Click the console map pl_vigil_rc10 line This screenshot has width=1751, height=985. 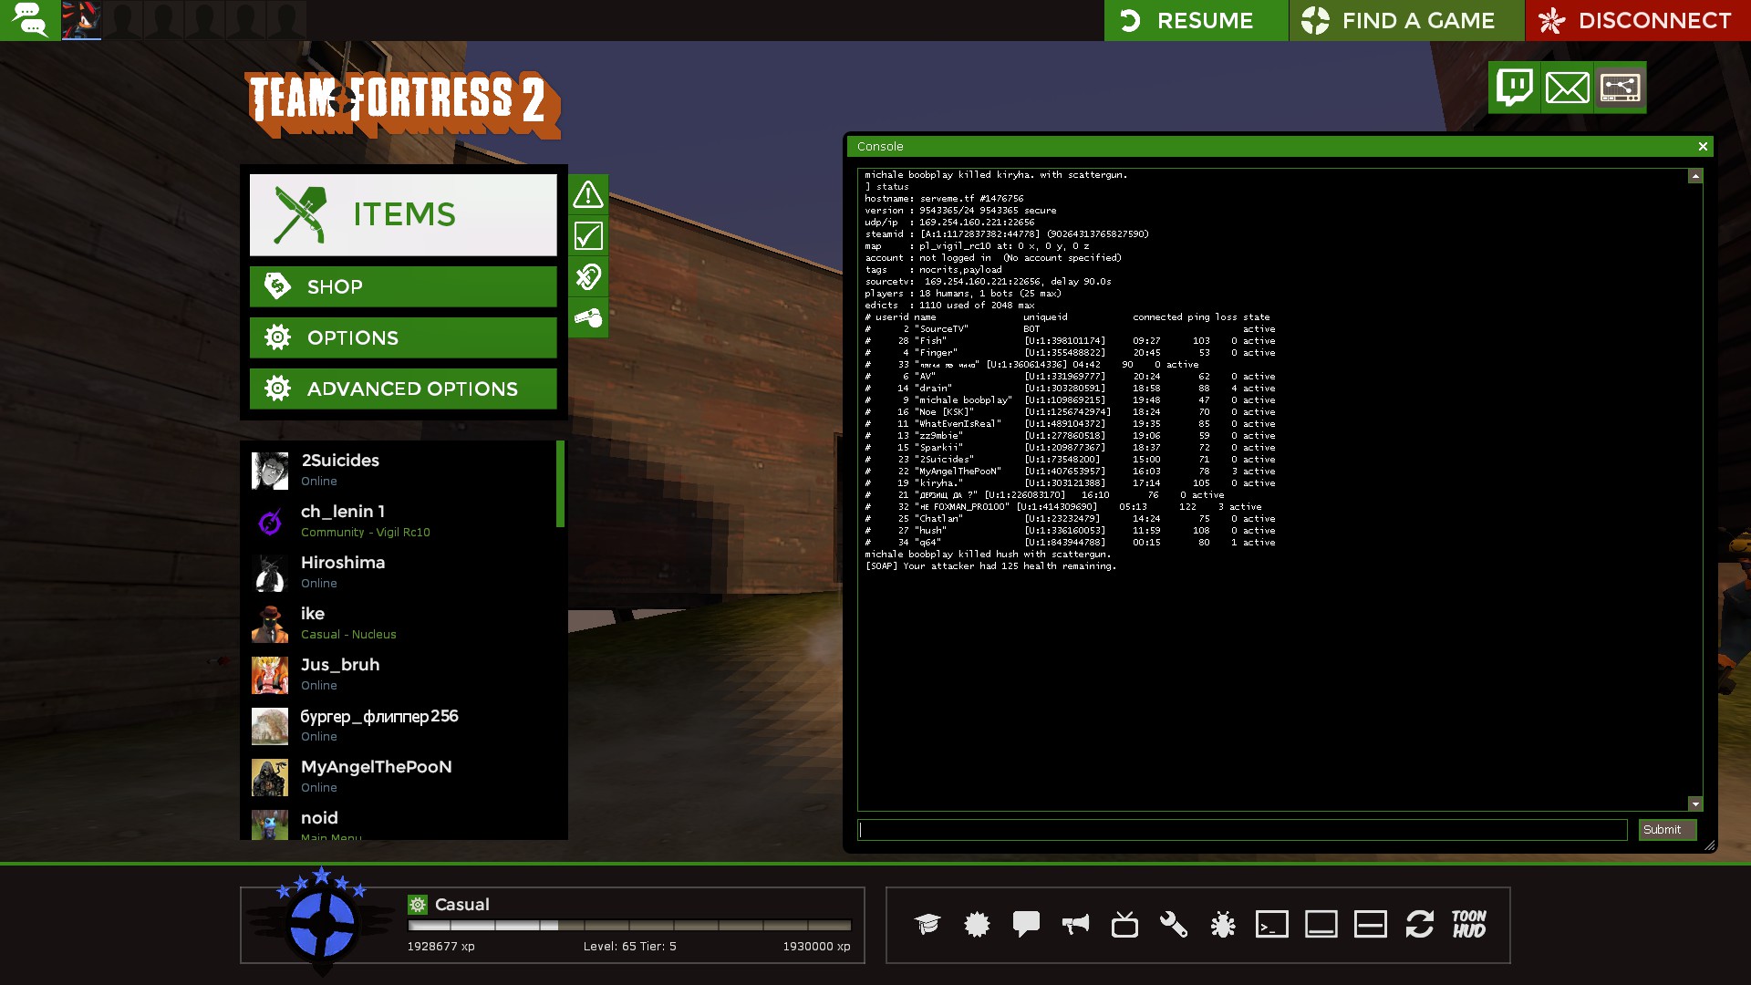pos(977,246)
